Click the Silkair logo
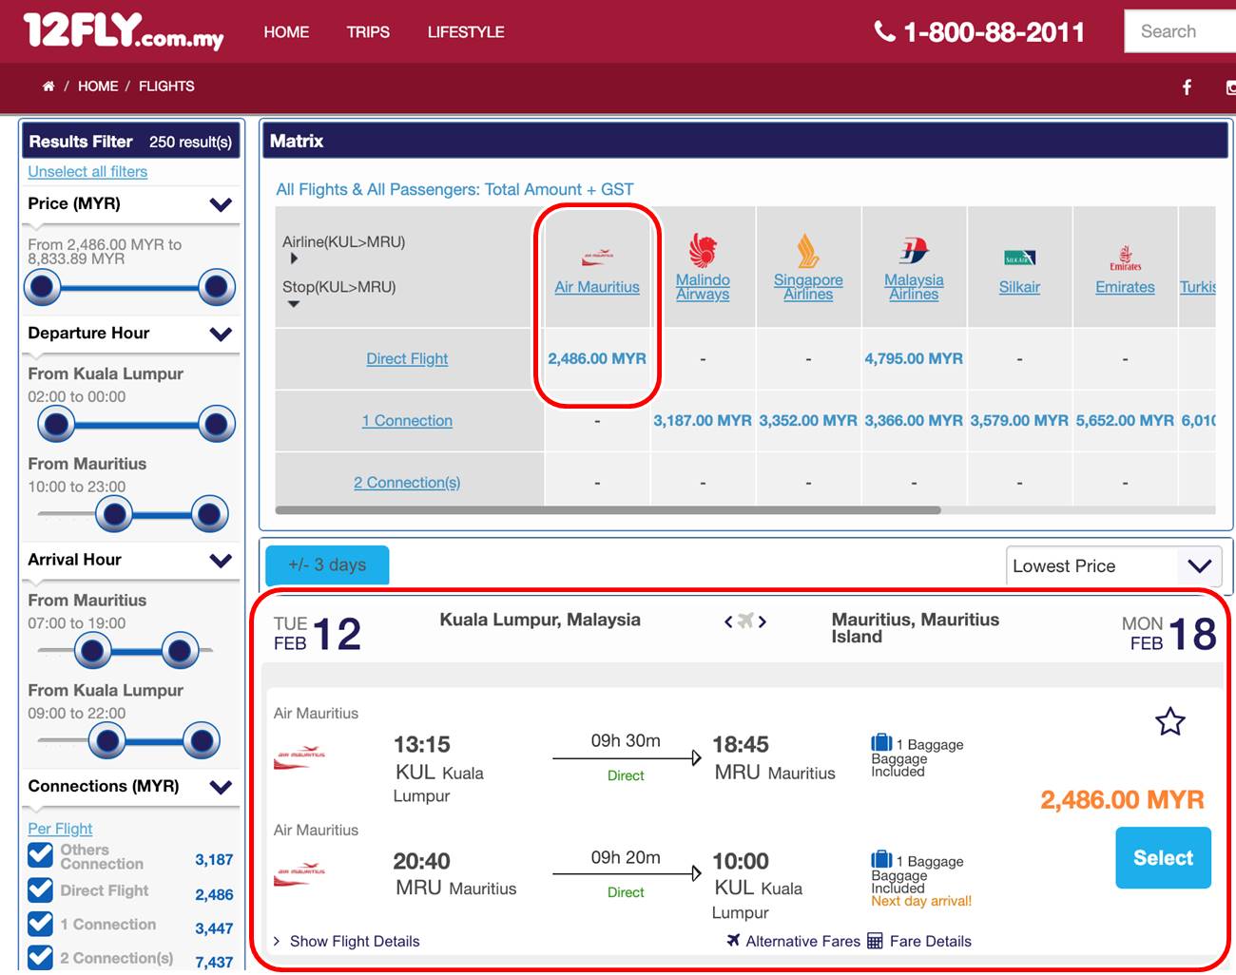This screenshot has height=975, width=1236. click(1019, 258)
